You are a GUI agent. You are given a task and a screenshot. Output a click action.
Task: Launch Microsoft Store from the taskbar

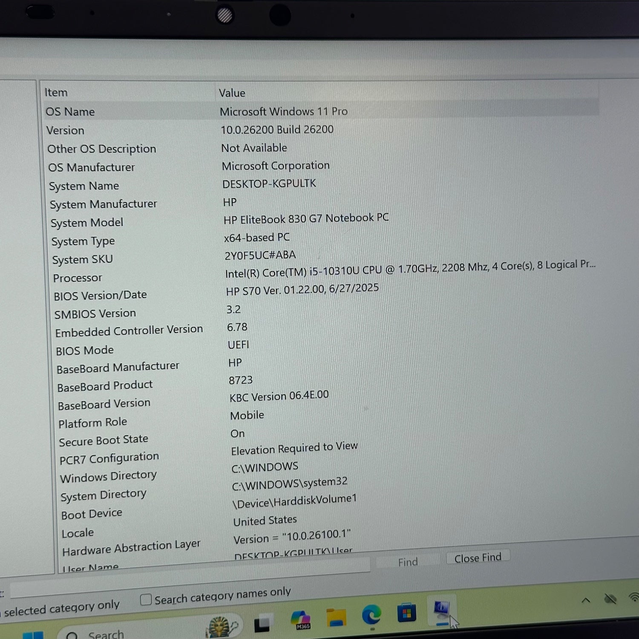tap(406, 613)
